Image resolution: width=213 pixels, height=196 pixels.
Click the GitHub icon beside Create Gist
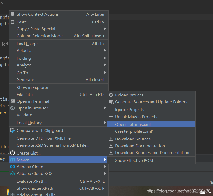tap(13, 153)
